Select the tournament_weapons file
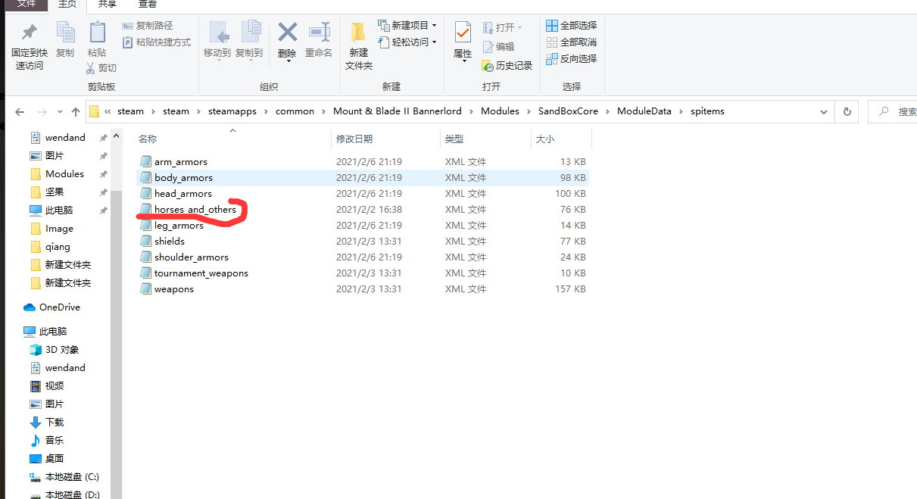The width and height of the screenshot is (917, 499). point(362,273)
